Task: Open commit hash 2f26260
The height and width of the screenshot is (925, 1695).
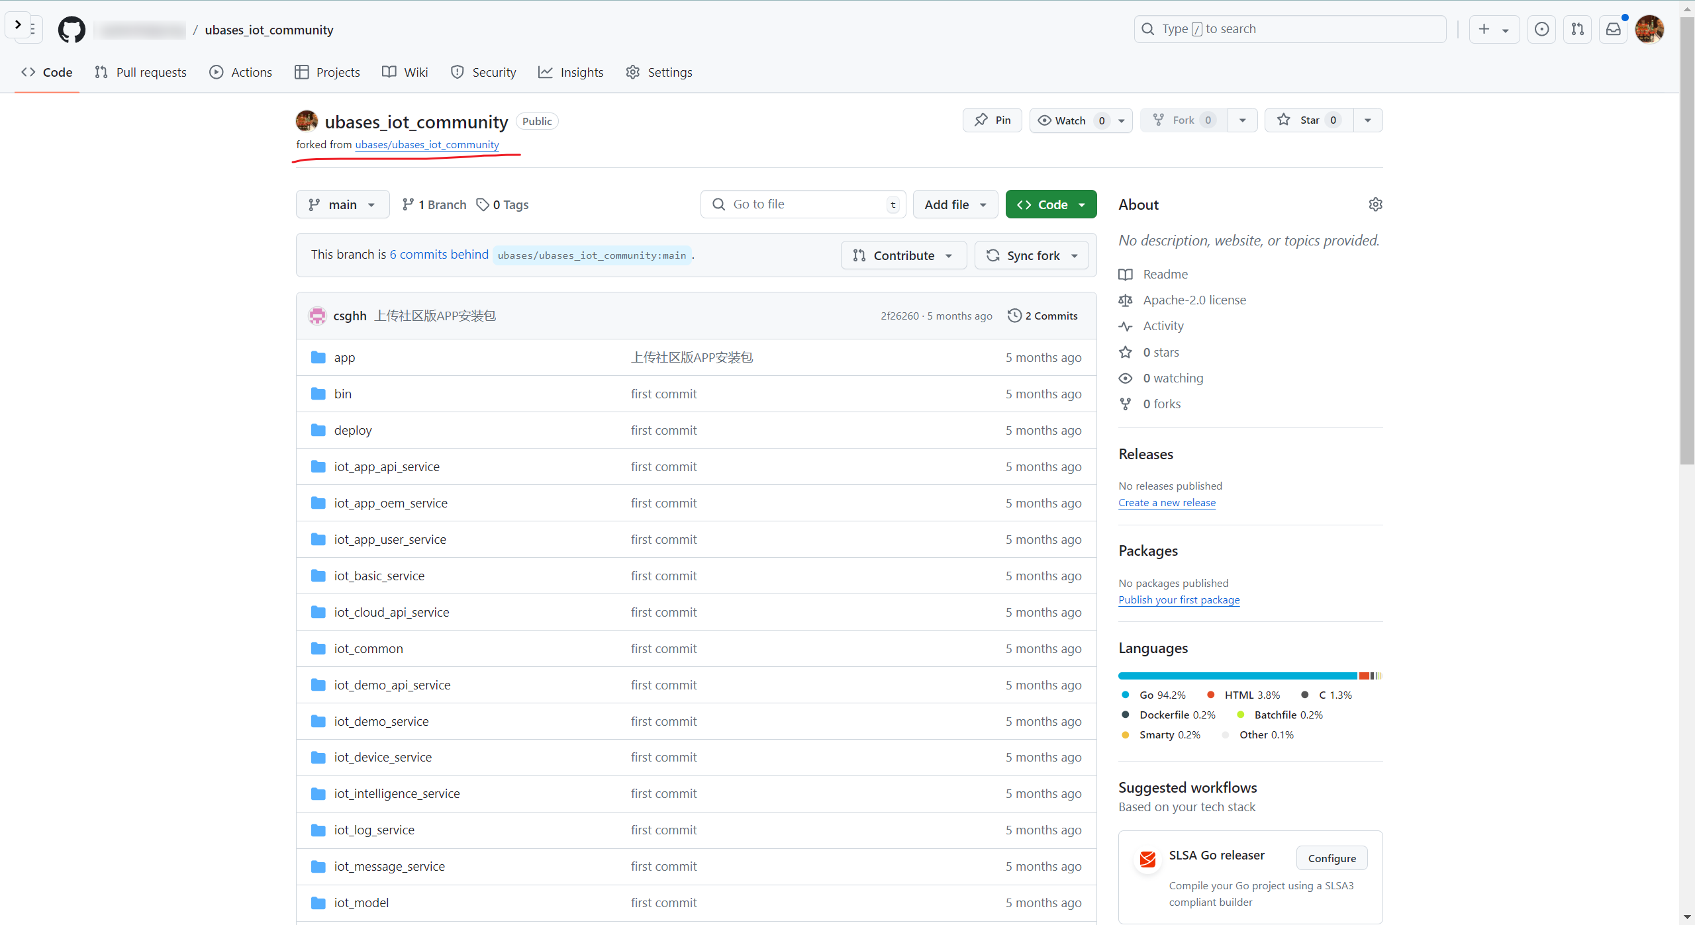Action: pyautogui.click(x=900, y=316)
